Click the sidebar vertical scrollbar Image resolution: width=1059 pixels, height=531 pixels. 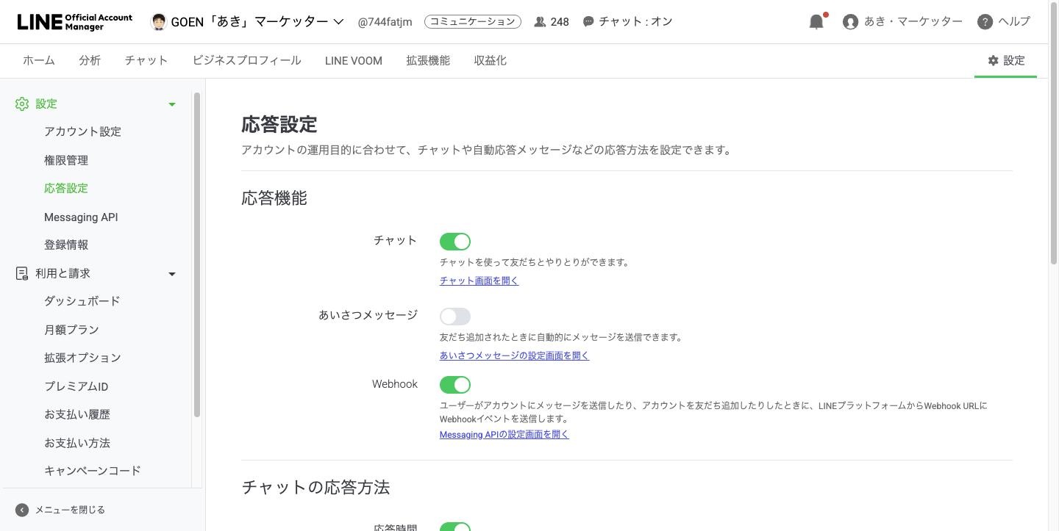click(x=196, y=255)
